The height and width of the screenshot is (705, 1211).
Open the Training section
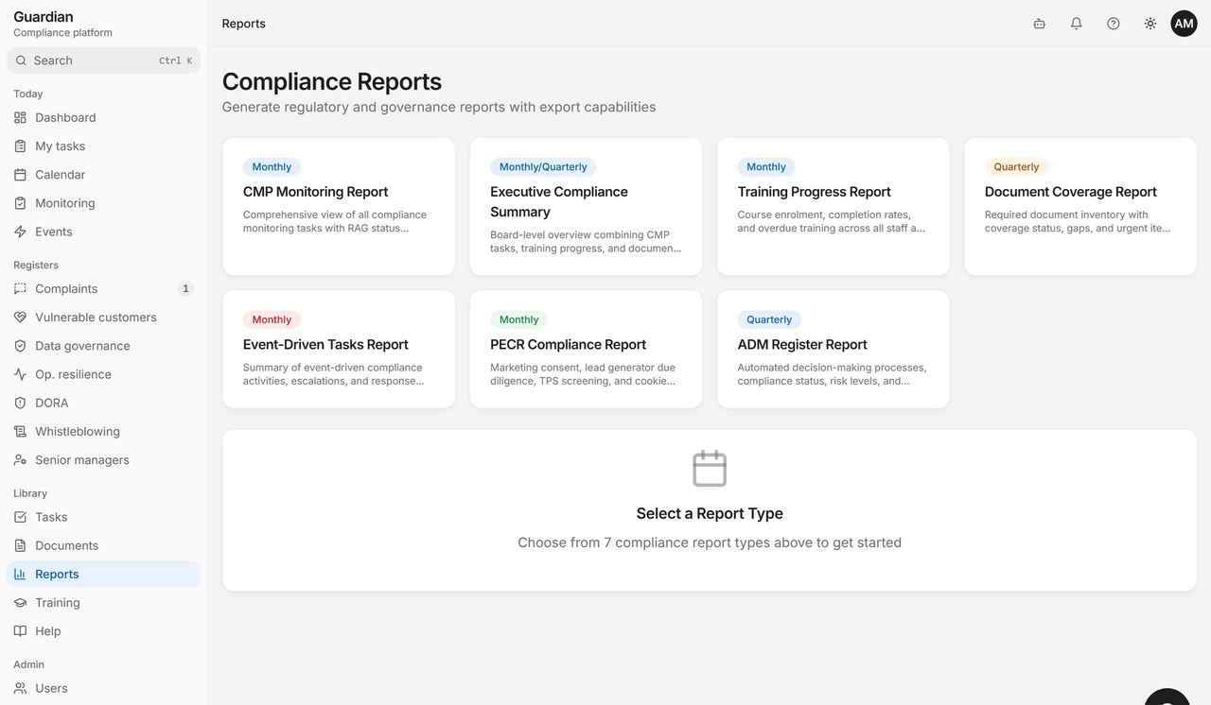(x=104, y=602)
